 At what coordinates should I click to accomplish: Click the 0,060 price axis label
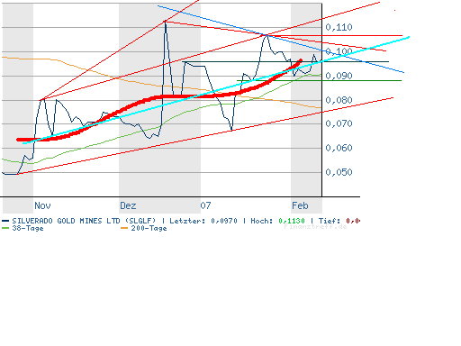tap(339, 148)
